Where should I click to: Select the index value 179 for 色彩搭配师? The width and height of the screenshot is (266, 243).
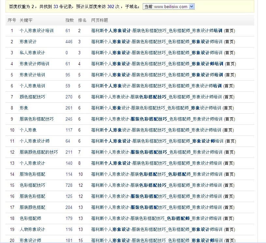(x=69, y=219)
